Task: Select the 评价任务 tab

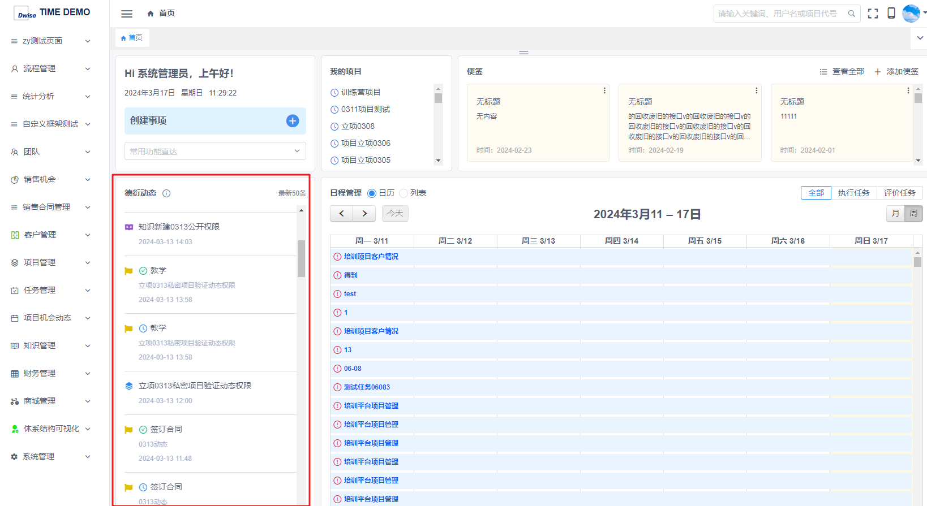Action: click(899, 193)
